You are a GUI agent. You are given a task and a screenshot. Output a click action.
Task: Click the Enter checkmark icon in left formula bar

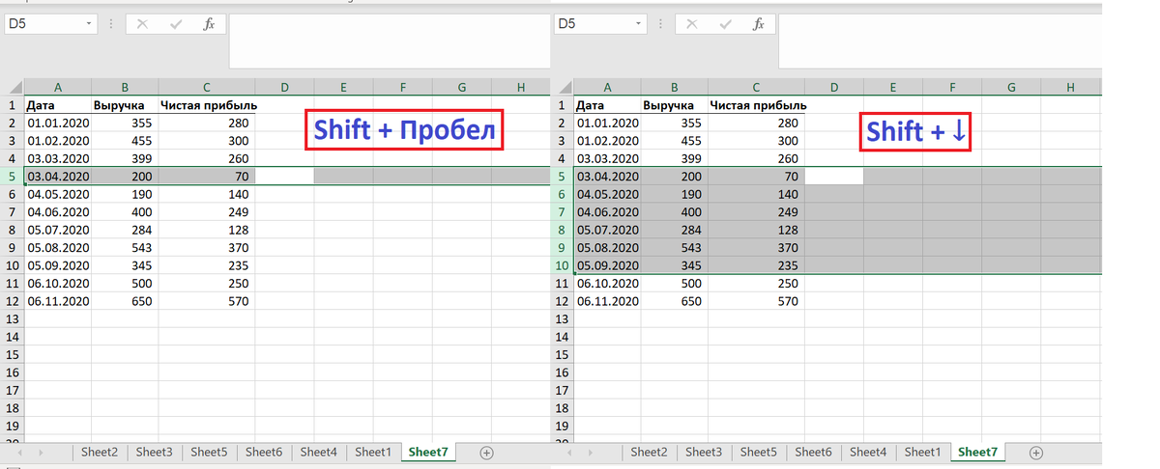(x=176, y=24)
